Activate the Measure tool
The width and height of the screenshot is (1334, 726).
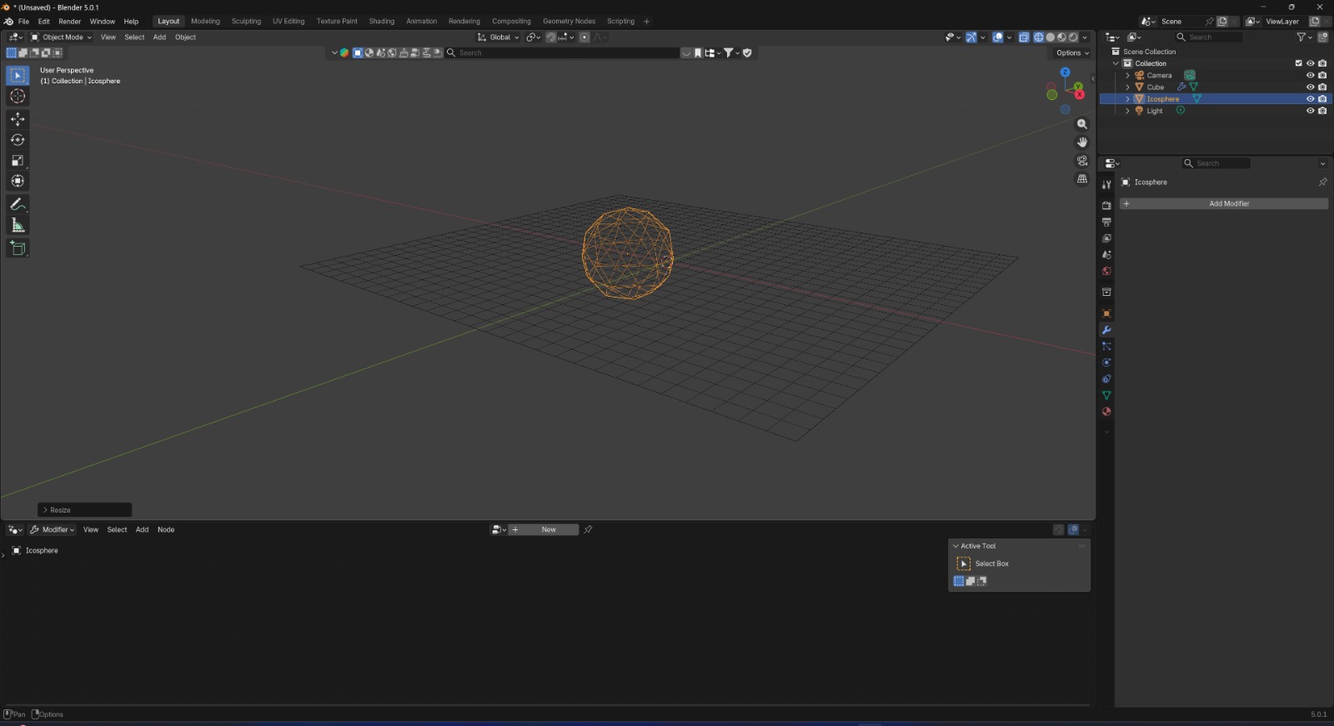tap(18, 226)
